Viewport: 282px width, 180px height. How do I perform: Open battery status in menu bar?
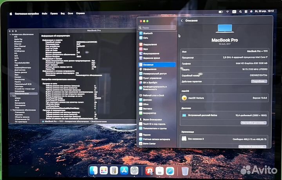pos(221,12)
